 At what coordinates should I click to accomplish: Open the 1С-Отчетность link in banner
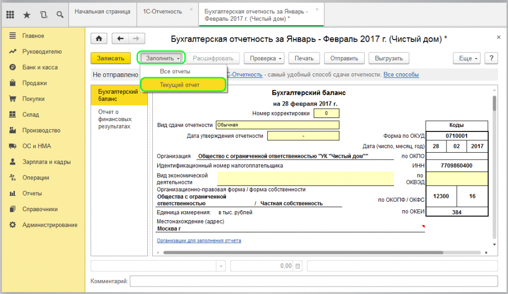[245, 75]
